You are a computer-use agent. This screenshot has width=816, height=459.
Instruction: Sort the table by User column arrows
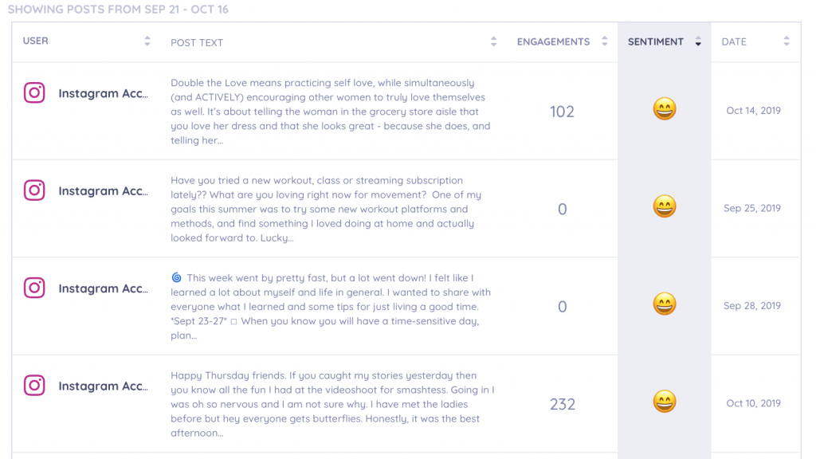tap(147, 41)
